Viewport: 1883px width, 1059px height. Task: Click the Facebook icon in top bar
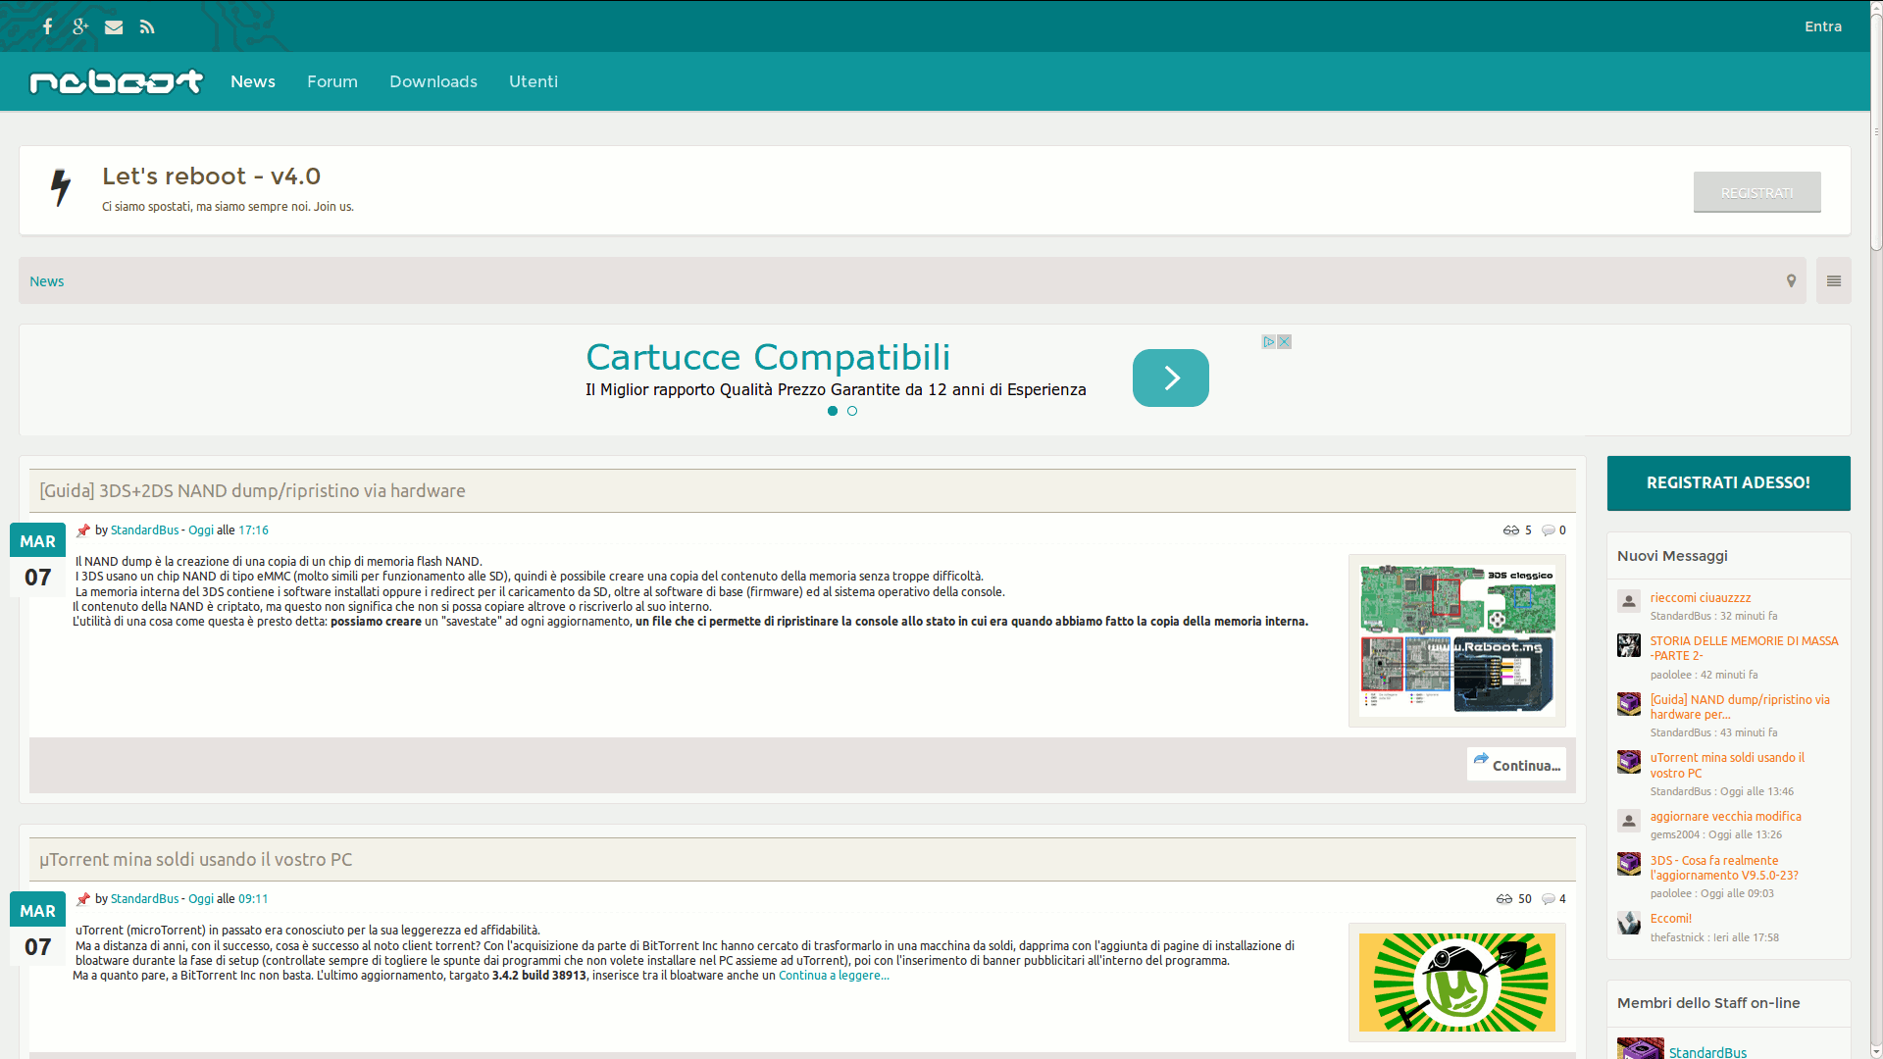pos(47,26)
